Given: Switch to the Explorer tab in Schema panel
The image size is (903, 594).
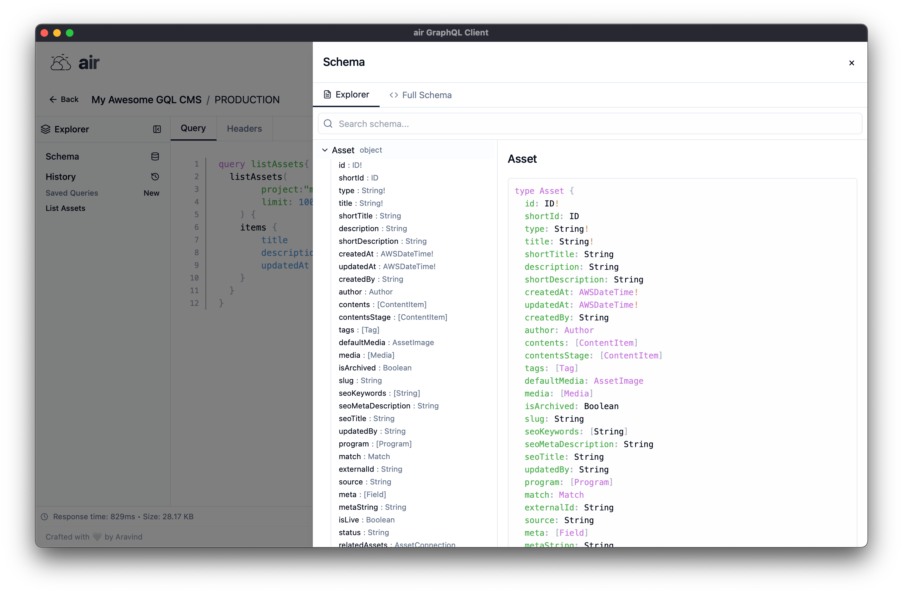Looking at the screenshot, I should click(352, 95).
